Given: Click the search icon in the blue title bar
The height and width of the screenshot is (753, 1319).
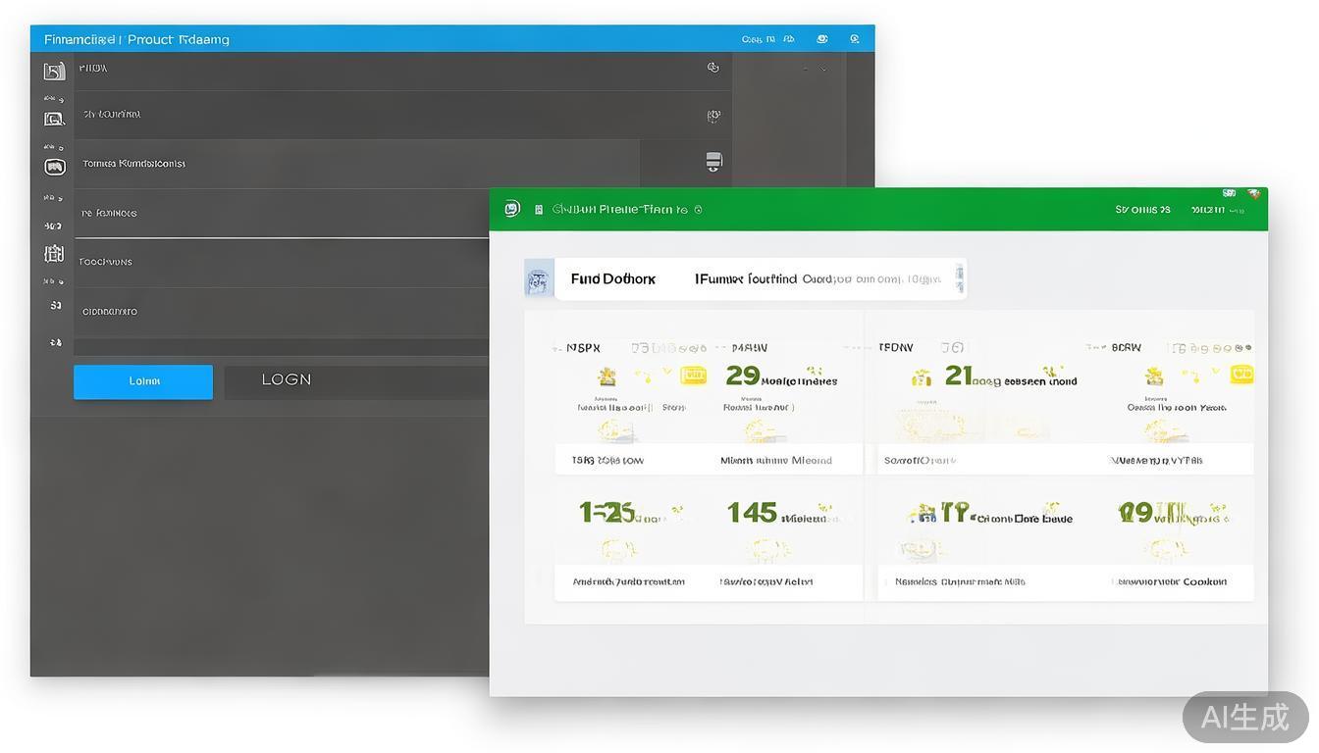Looking at the screenshot, I should point(855,39).
